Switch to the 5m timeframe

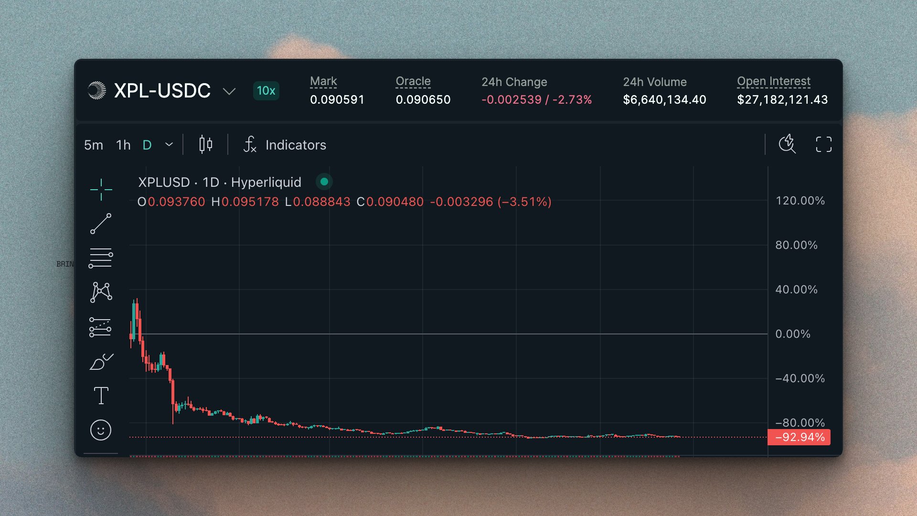point(94,145)
